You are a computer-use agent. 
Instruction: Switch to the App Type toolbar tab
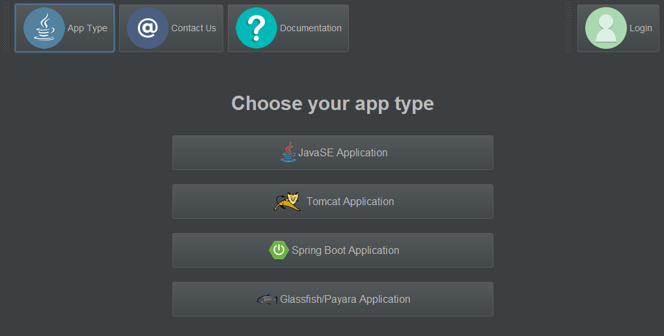pos(64,28)
